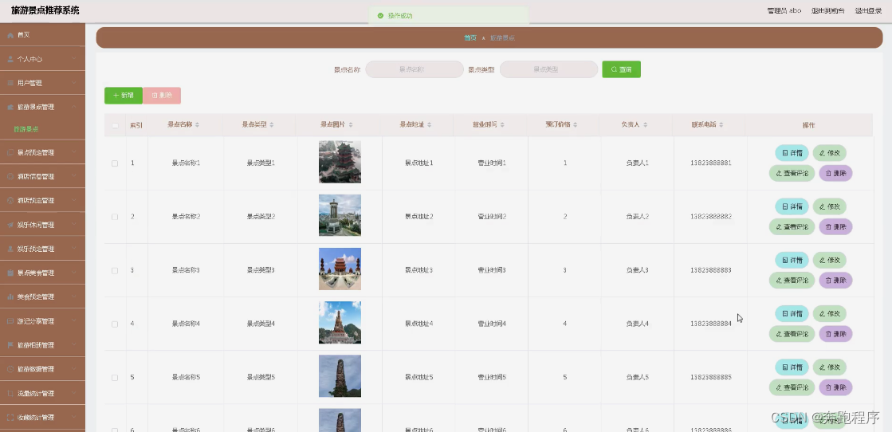Click 修改 for row 景点名称4
892x432 pixels.
[x=829, y=313]
